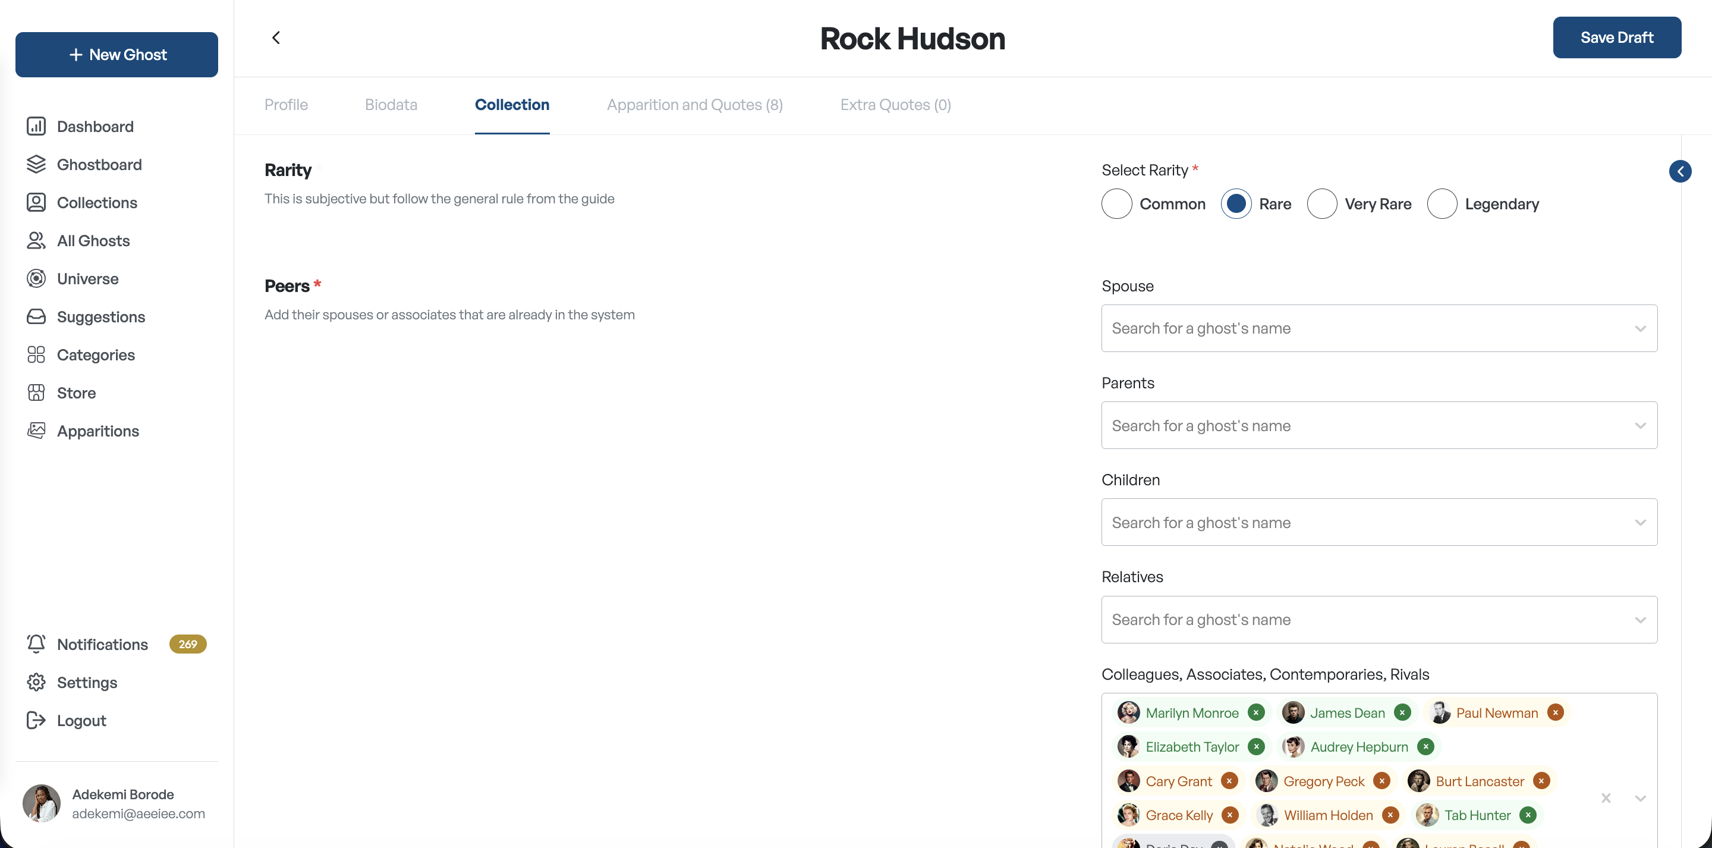
Task: Remove Cary Grant chip
Action: [x=1229, y=781]
